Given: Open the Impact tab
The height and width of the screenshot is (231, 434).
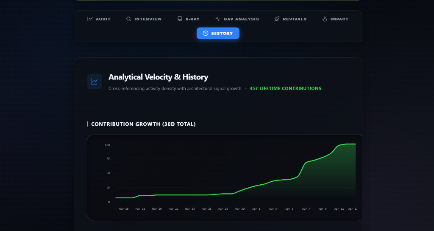Looking at the screenshot, I should click(x=336, y=19).
